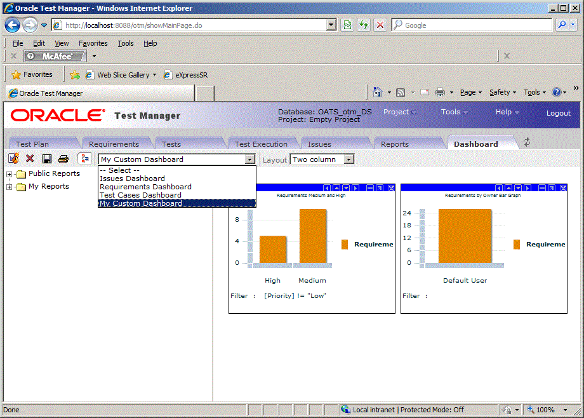Click the browser Back arrow button
This screenshot has height=418, width=584.
12,25
